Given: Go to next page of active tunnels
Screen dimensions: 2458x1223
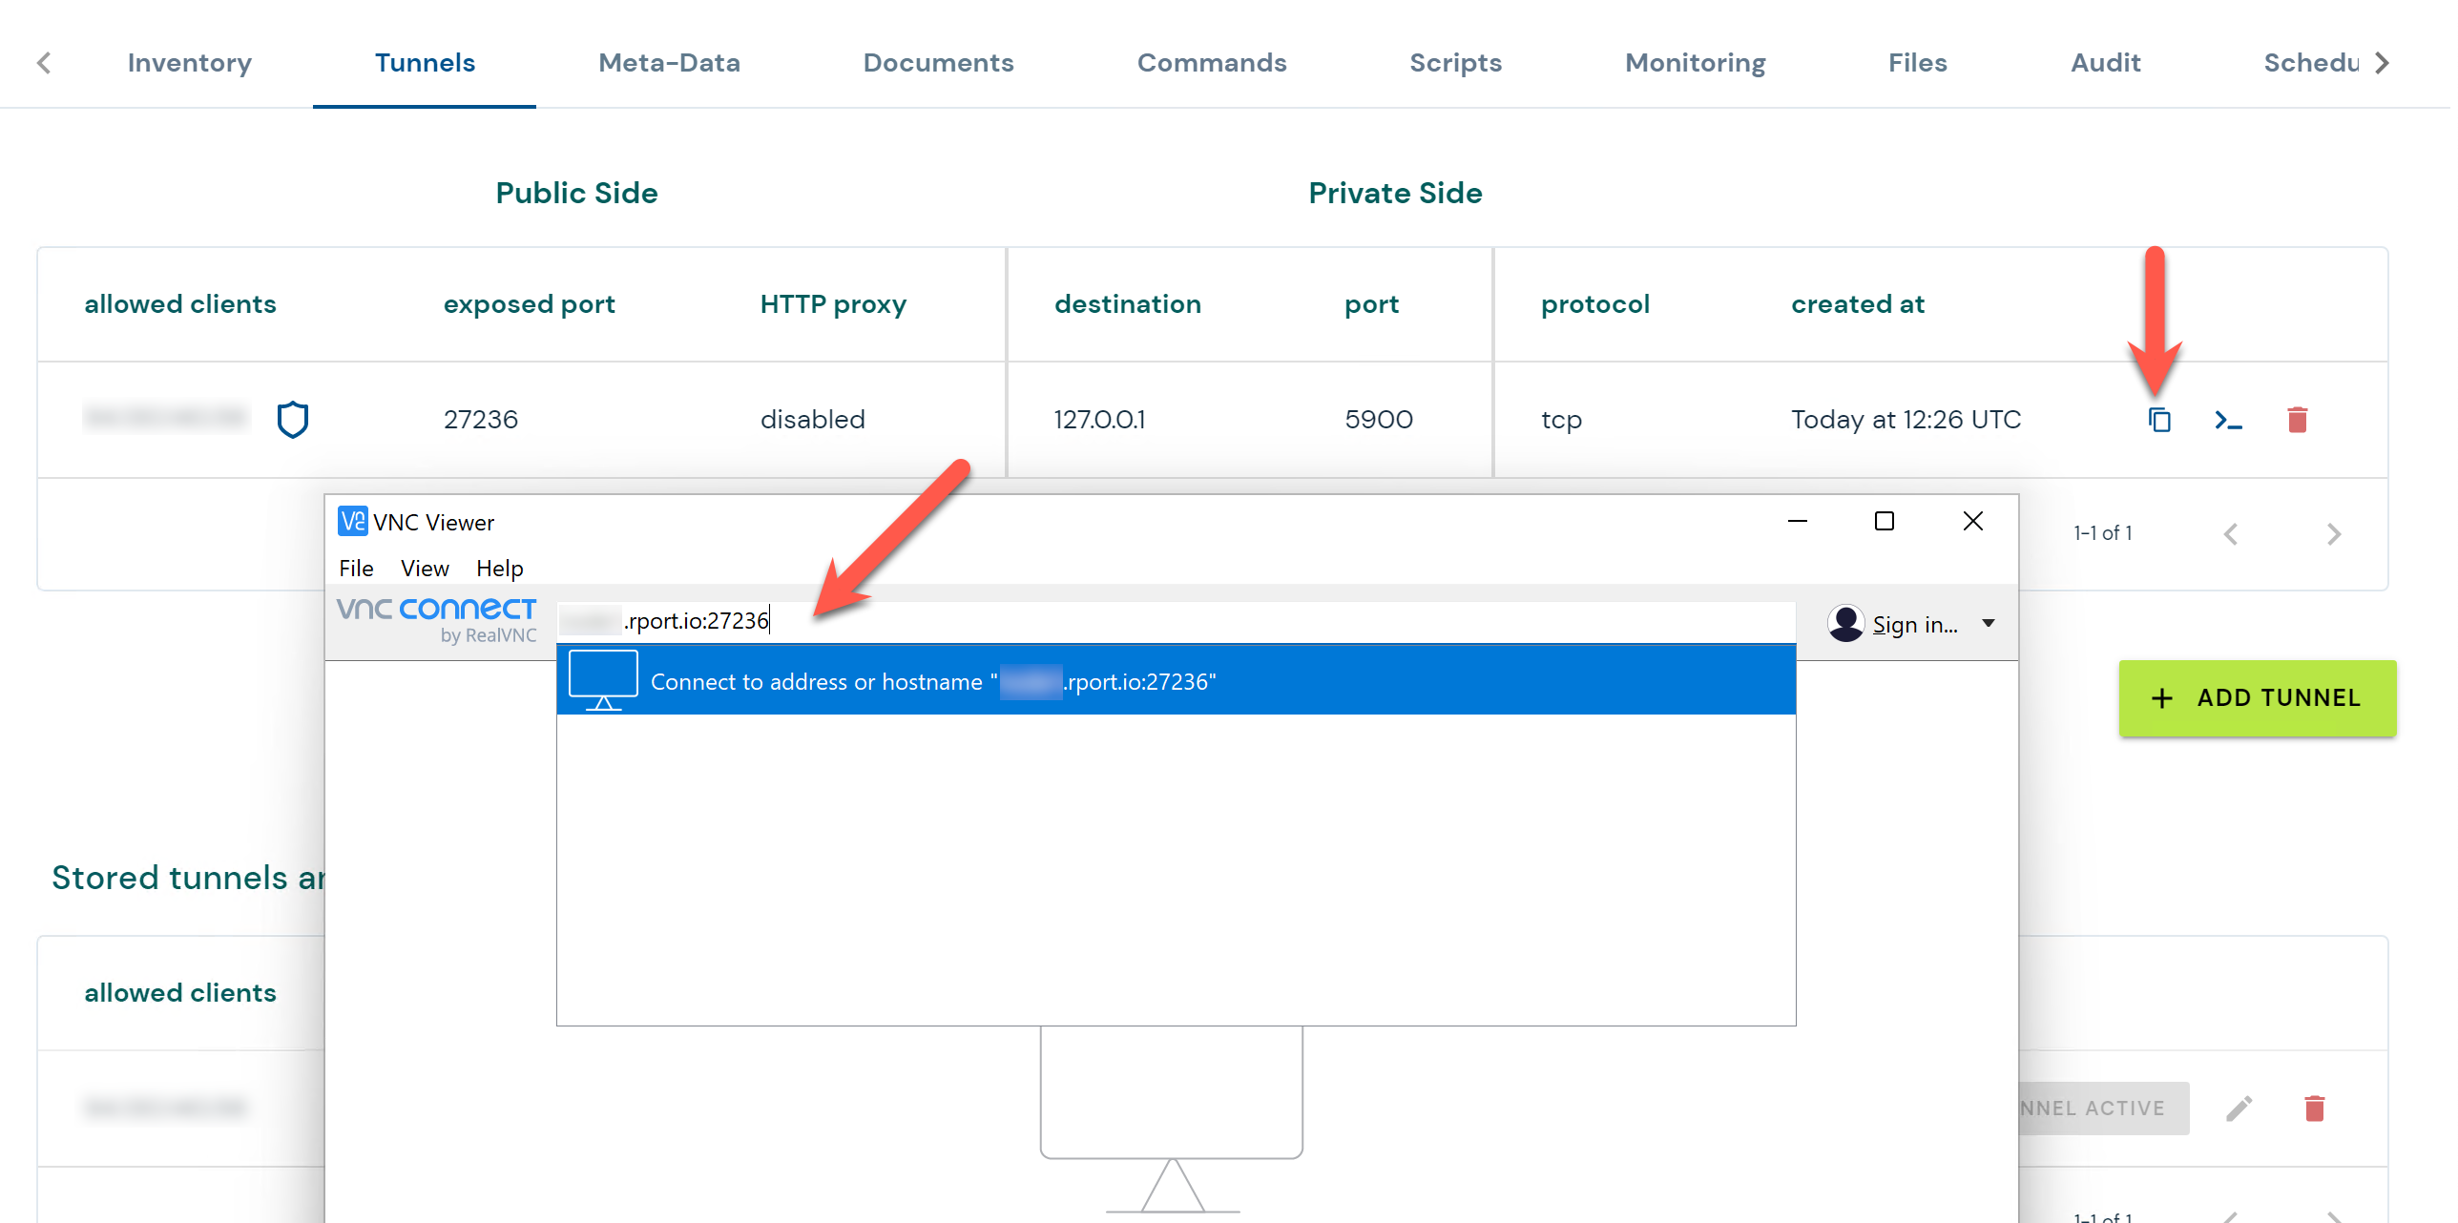Looking at the screenshot, I should [x=2333, y=534].
